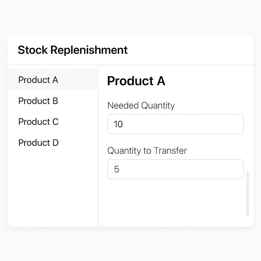261x261 pixels.
Task: Switch the detail view to Product B
Action: [38, 101]
